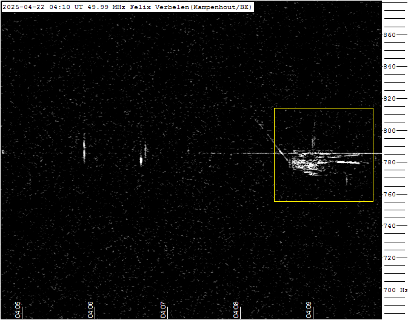Click the 04:07 time axis label
The image size is (408, 320).
tap(163, 310)
